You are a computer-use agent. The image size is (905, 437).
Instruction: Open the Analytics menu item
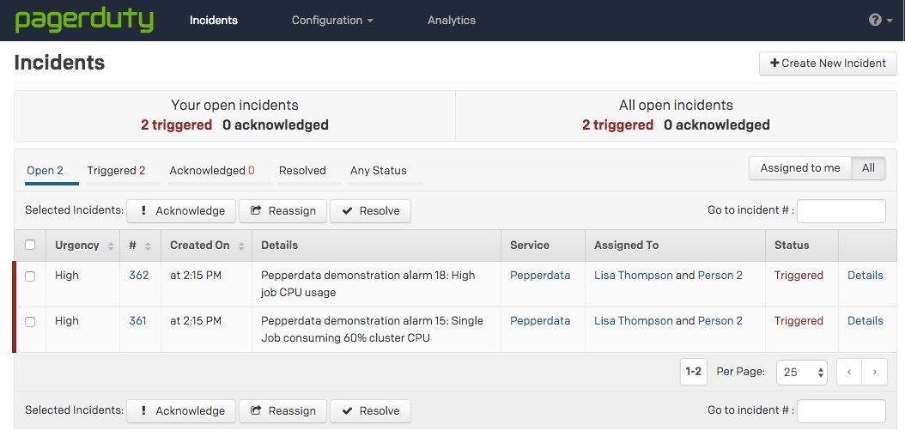452,20
